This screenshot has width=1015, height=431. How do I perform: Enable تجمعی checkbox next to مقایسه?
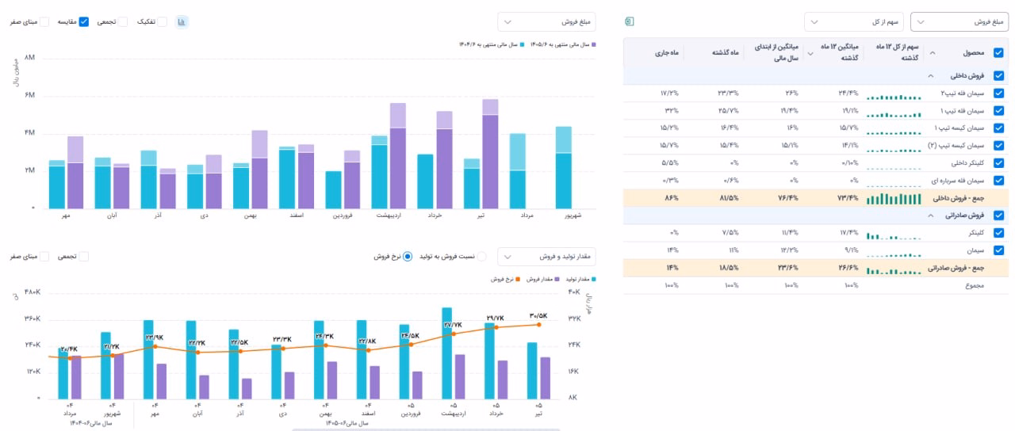click(122, 22)
